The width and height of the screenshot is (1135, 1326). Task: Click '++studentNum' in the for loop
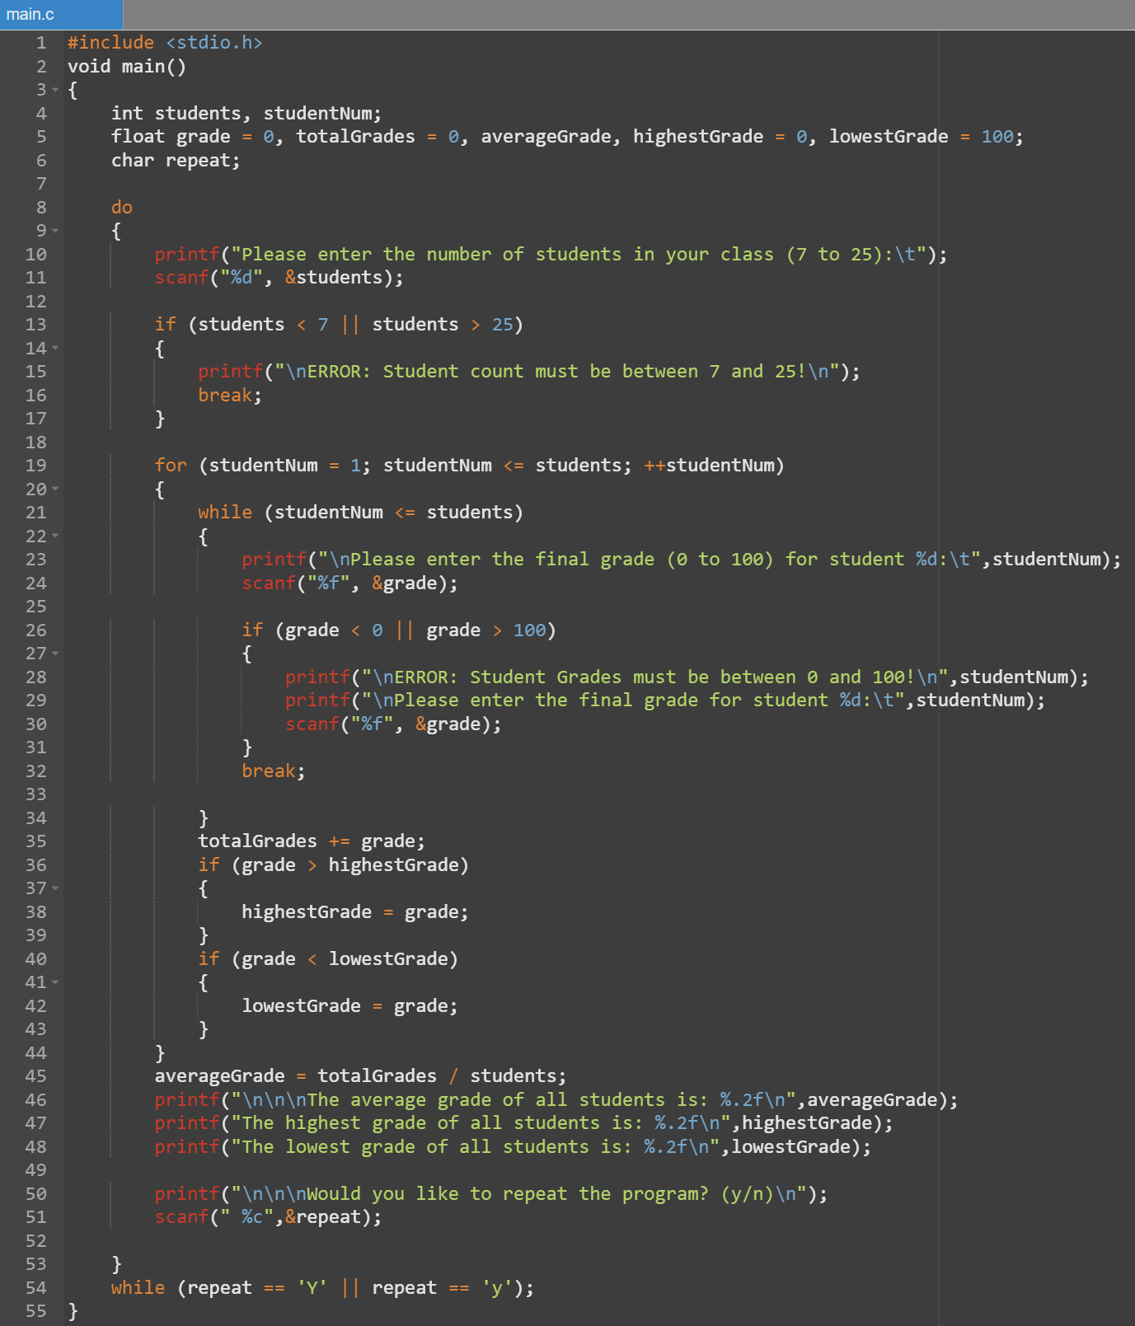[x=710, y=466]
